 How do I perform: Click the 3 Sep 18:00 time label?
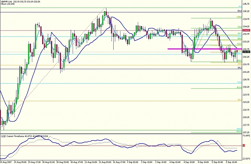[x=161, y=162]
